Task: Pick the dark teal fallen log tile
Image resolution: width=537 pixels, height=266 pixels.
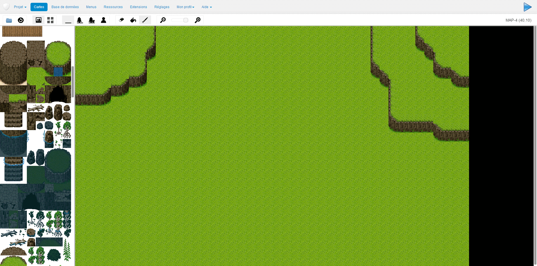Action: pos(9,233)
